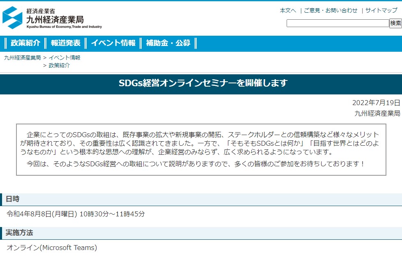Viewport: 402px width, 257px height.
Task: Click イベント情報 in the breadcrumb trail
Action: 64,58
